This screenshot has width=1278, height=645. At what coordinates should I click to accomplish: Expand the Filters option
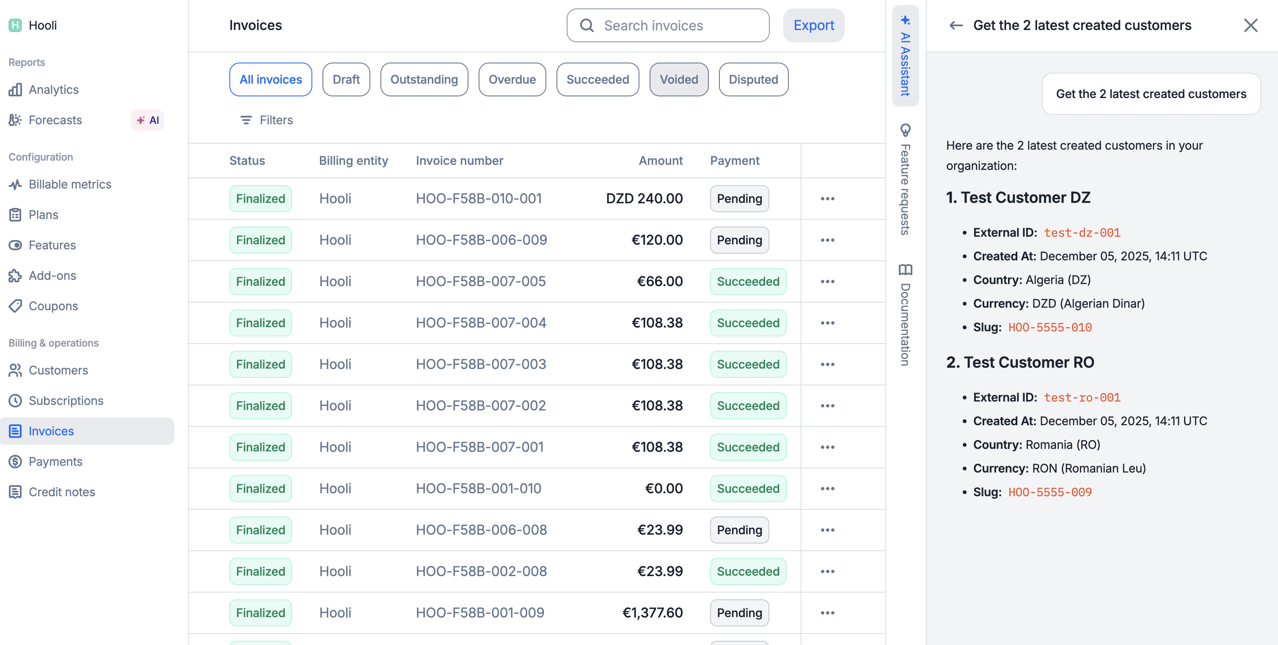[x=267, y=120]
